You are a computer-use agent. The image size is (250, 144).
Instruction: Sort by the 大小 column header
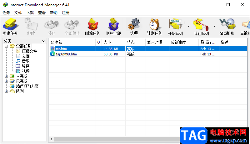113,42
